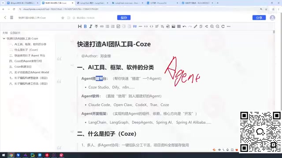Go back using the left arrow
This screenshot has width=282, height=158.
pos(5,18)
